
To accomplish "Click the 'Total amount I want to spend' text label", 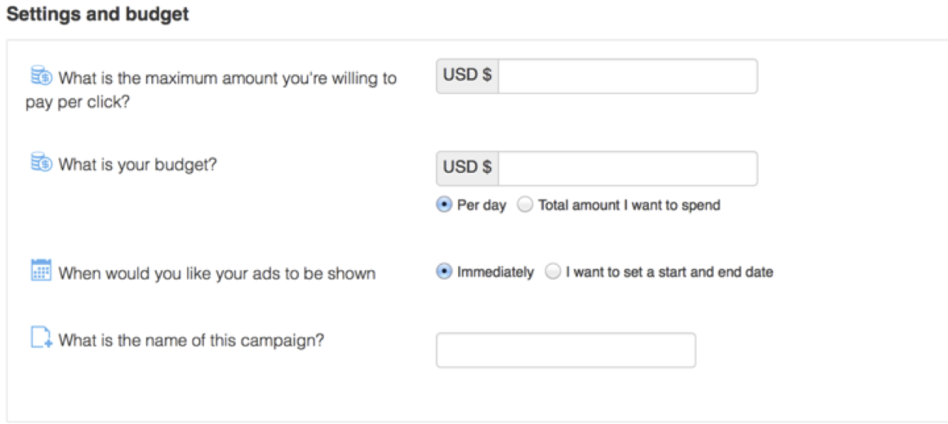I will point(630,205).
